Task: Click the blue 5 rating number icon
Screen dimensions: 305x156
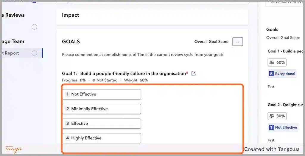Action: [x=271, y=74]
